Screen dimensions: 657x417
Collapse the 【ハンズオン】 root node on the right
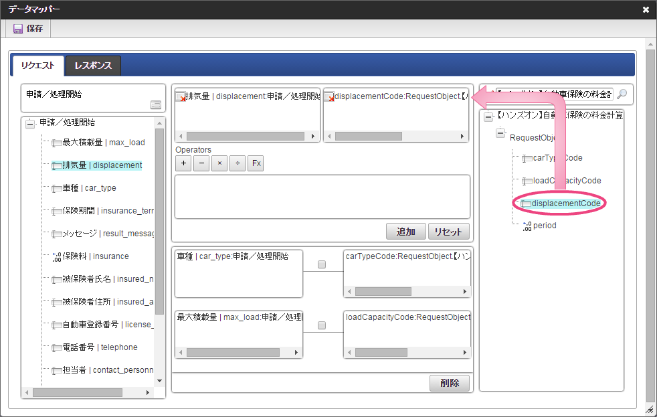pos(488,116)
